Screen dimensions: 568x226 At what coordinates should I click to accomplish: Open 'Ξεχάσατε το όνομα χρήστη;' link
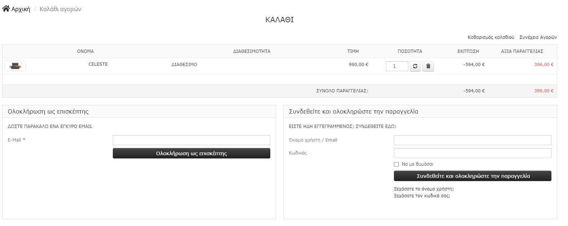(x=424, y=189)
